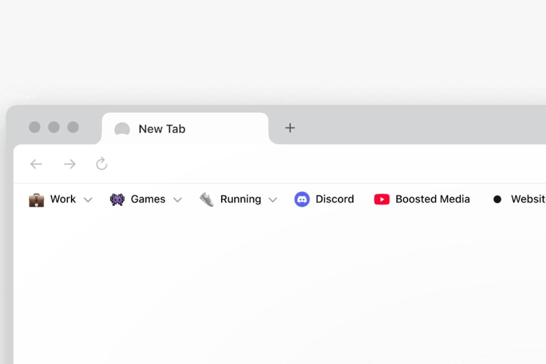Viewport: 546px width, 364px height.
Task: Click the Discord bookmark icon
Action: click(x=302, y=199)
